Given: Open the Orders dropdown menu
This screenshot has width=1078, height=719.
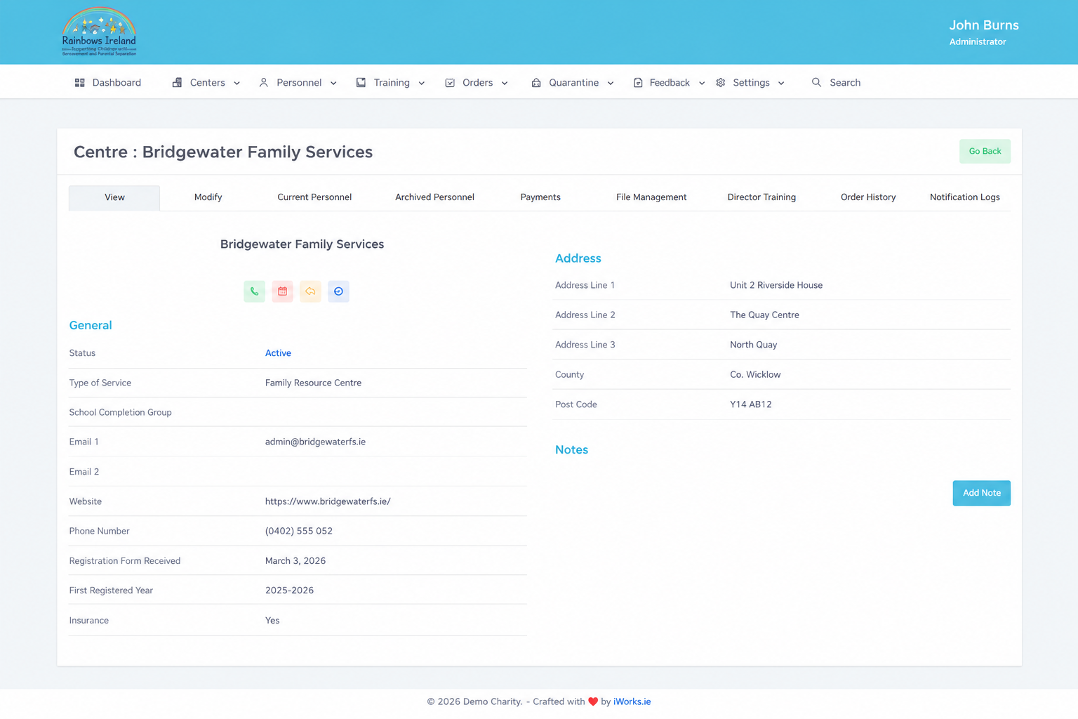Looking at the screenshot, I should [x=476, y=83].
